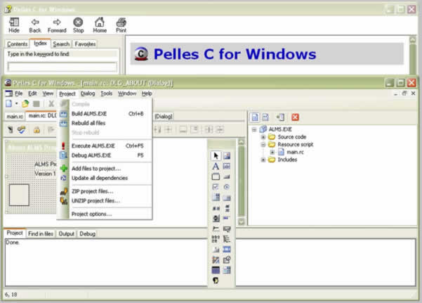Screen dimensions: 422x303
Task: Click Print icon in help window
Action: (121, 25)
